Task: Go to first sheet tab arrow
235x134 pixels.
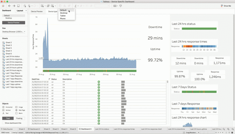Action: [x=216, y=132]
